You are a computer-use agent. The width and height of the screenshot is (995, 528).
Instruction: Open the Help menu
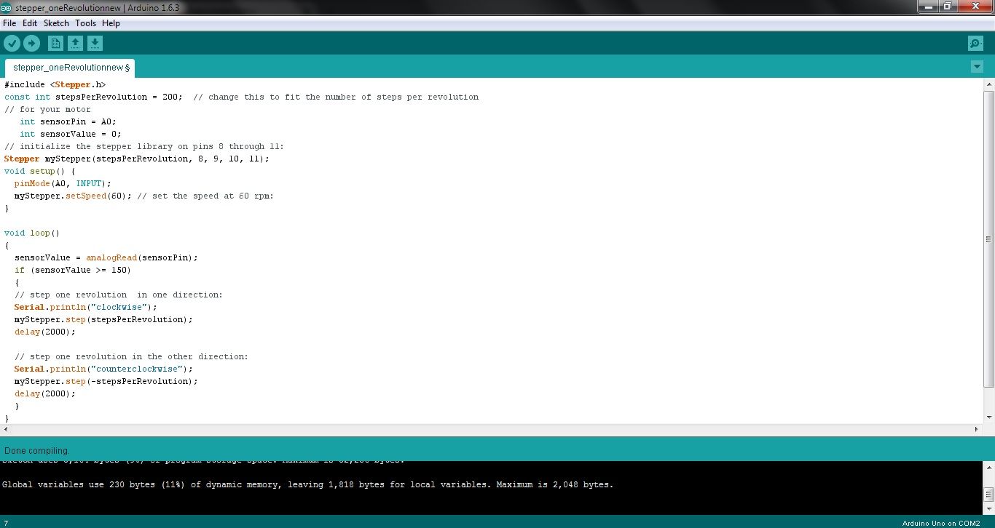click(111, 23)
